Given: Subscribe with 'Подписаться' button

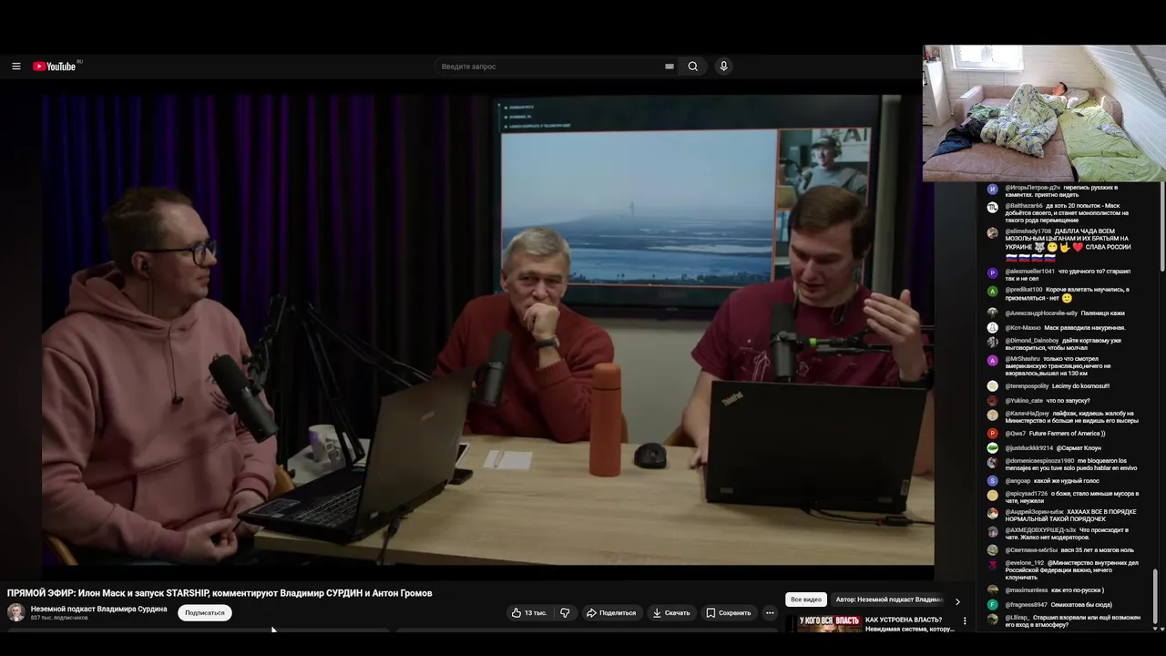Looking at the screenshot, I should [x=205, y=613].
